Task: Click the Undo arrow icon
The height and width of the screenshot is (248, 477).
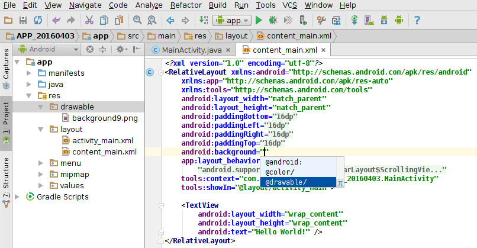Action: (x=56, y=20)
